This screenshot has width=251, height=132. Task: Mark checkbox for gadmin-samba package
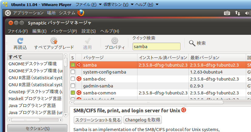[73, 86]
